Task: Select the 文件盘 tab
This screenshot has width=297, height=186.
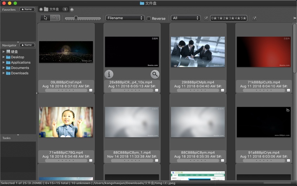Action: click(54, 9)
